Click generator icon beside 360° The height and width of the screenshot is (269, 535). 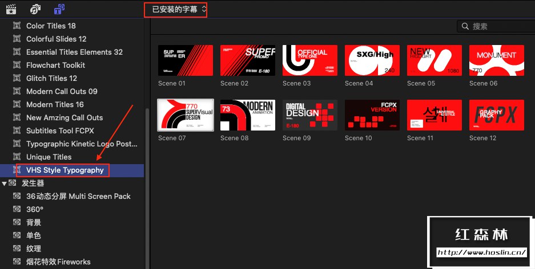17,209
